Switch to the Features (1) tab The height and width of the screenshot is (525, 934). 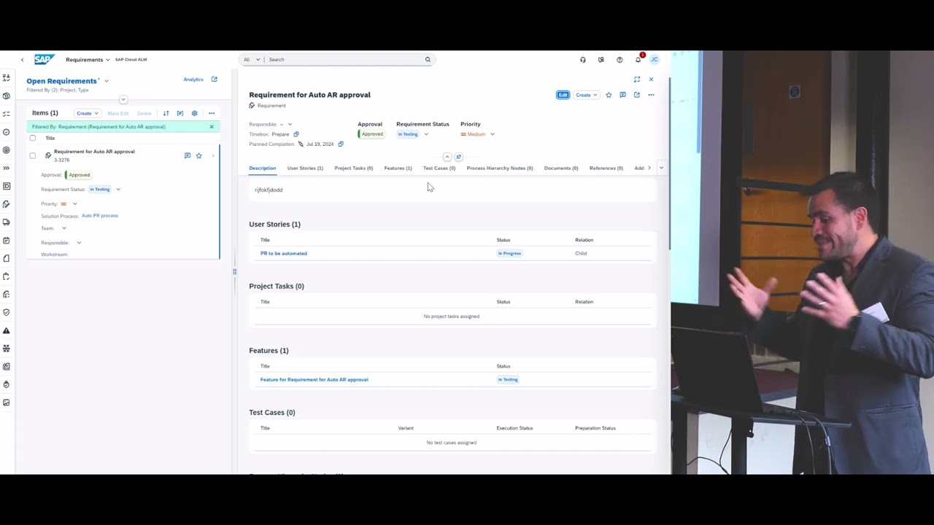point(398,168)
